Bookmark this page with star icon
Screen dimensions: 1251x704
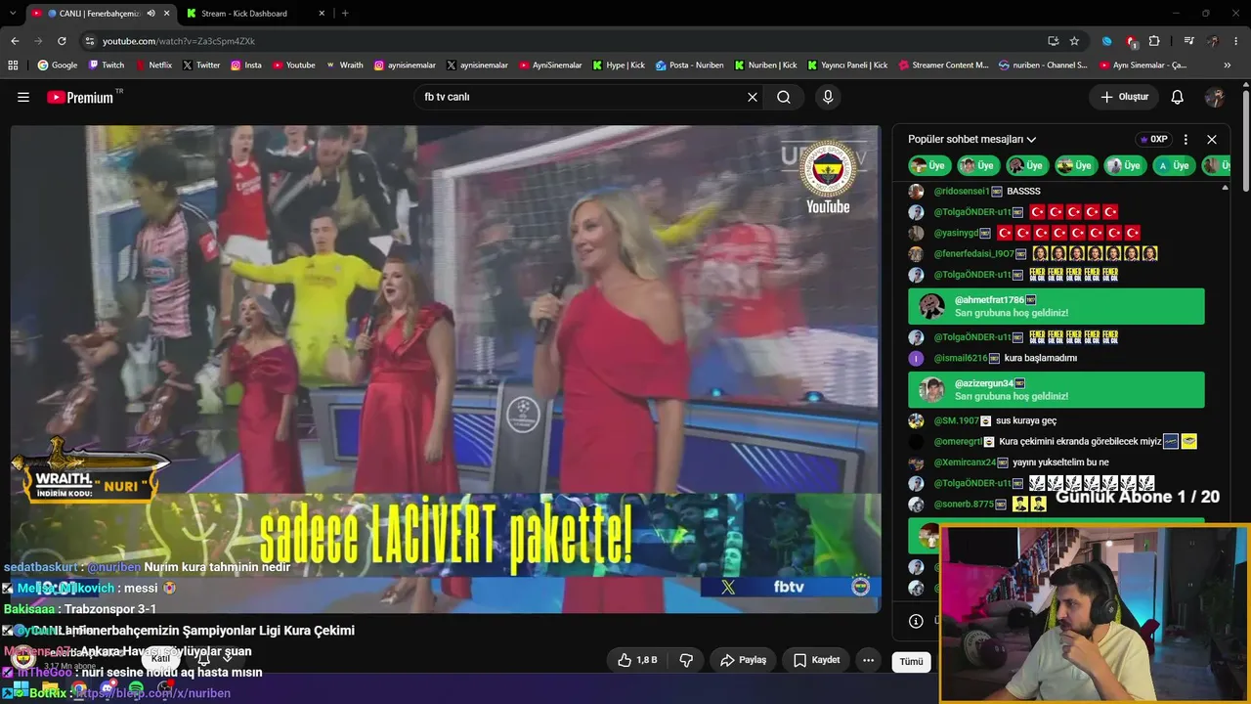point(1074,41)
